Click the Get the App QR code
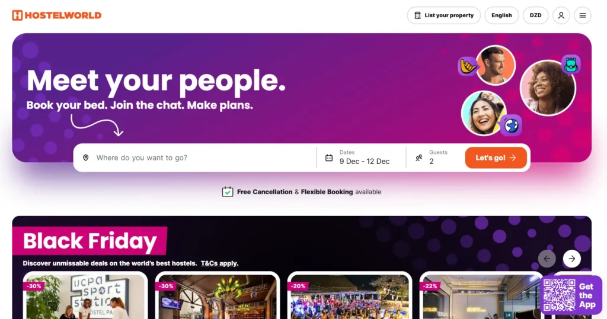Image resolution: width=607 pixels, height=319 pixels. (559, 295)
